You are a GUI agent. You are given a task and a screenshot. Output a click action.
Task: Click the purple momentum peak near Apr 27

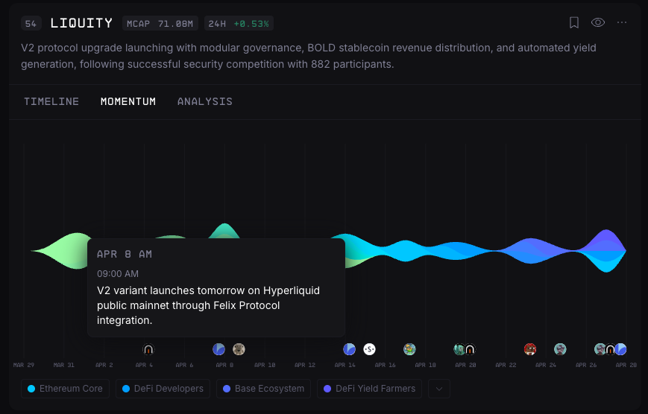606,241
